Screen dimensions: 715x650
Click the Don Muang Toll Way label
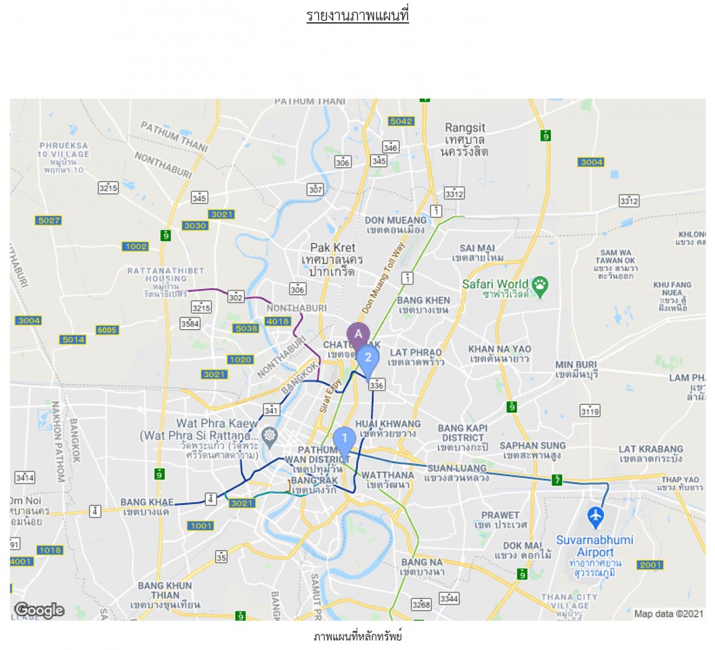383,278
